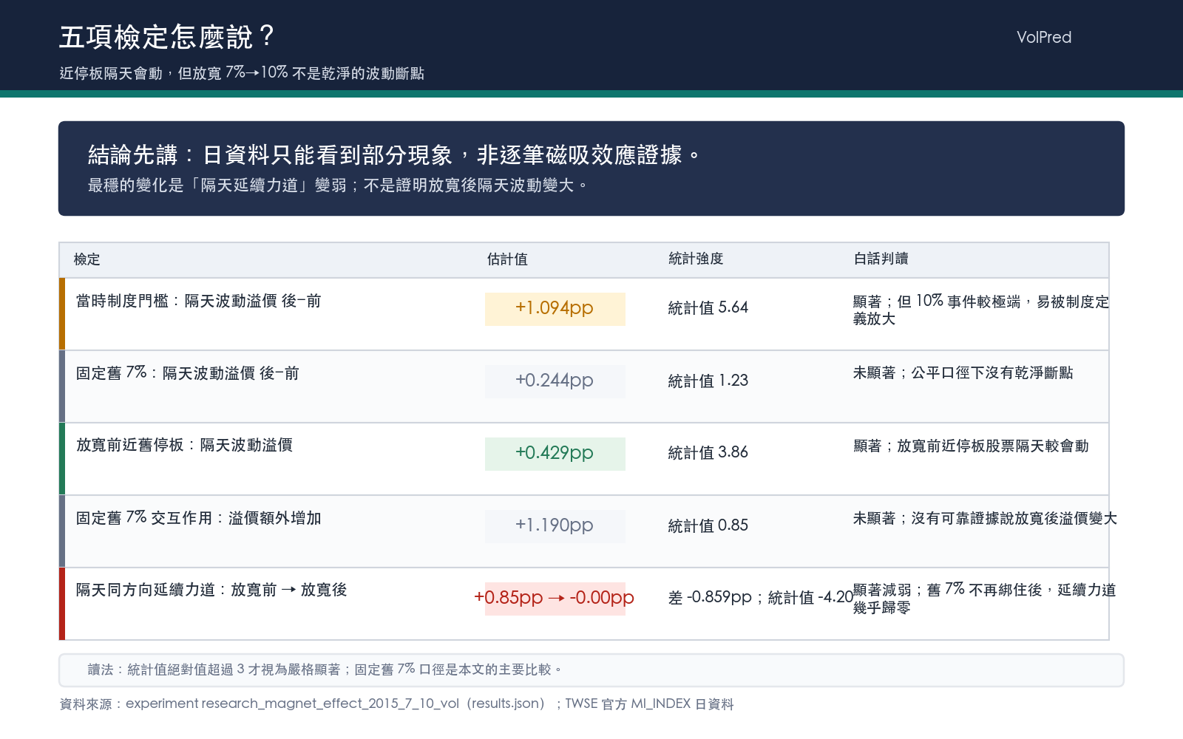Click the VolPred label in header
The height and width of the screenshot is (739, 1183).
point(1043,37)
